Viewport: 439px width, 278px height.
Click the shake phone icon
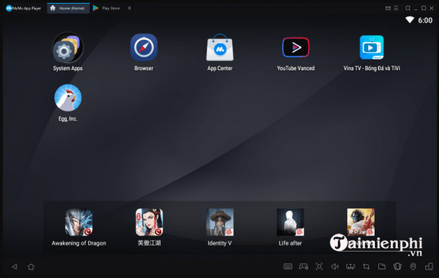point(397,267)
